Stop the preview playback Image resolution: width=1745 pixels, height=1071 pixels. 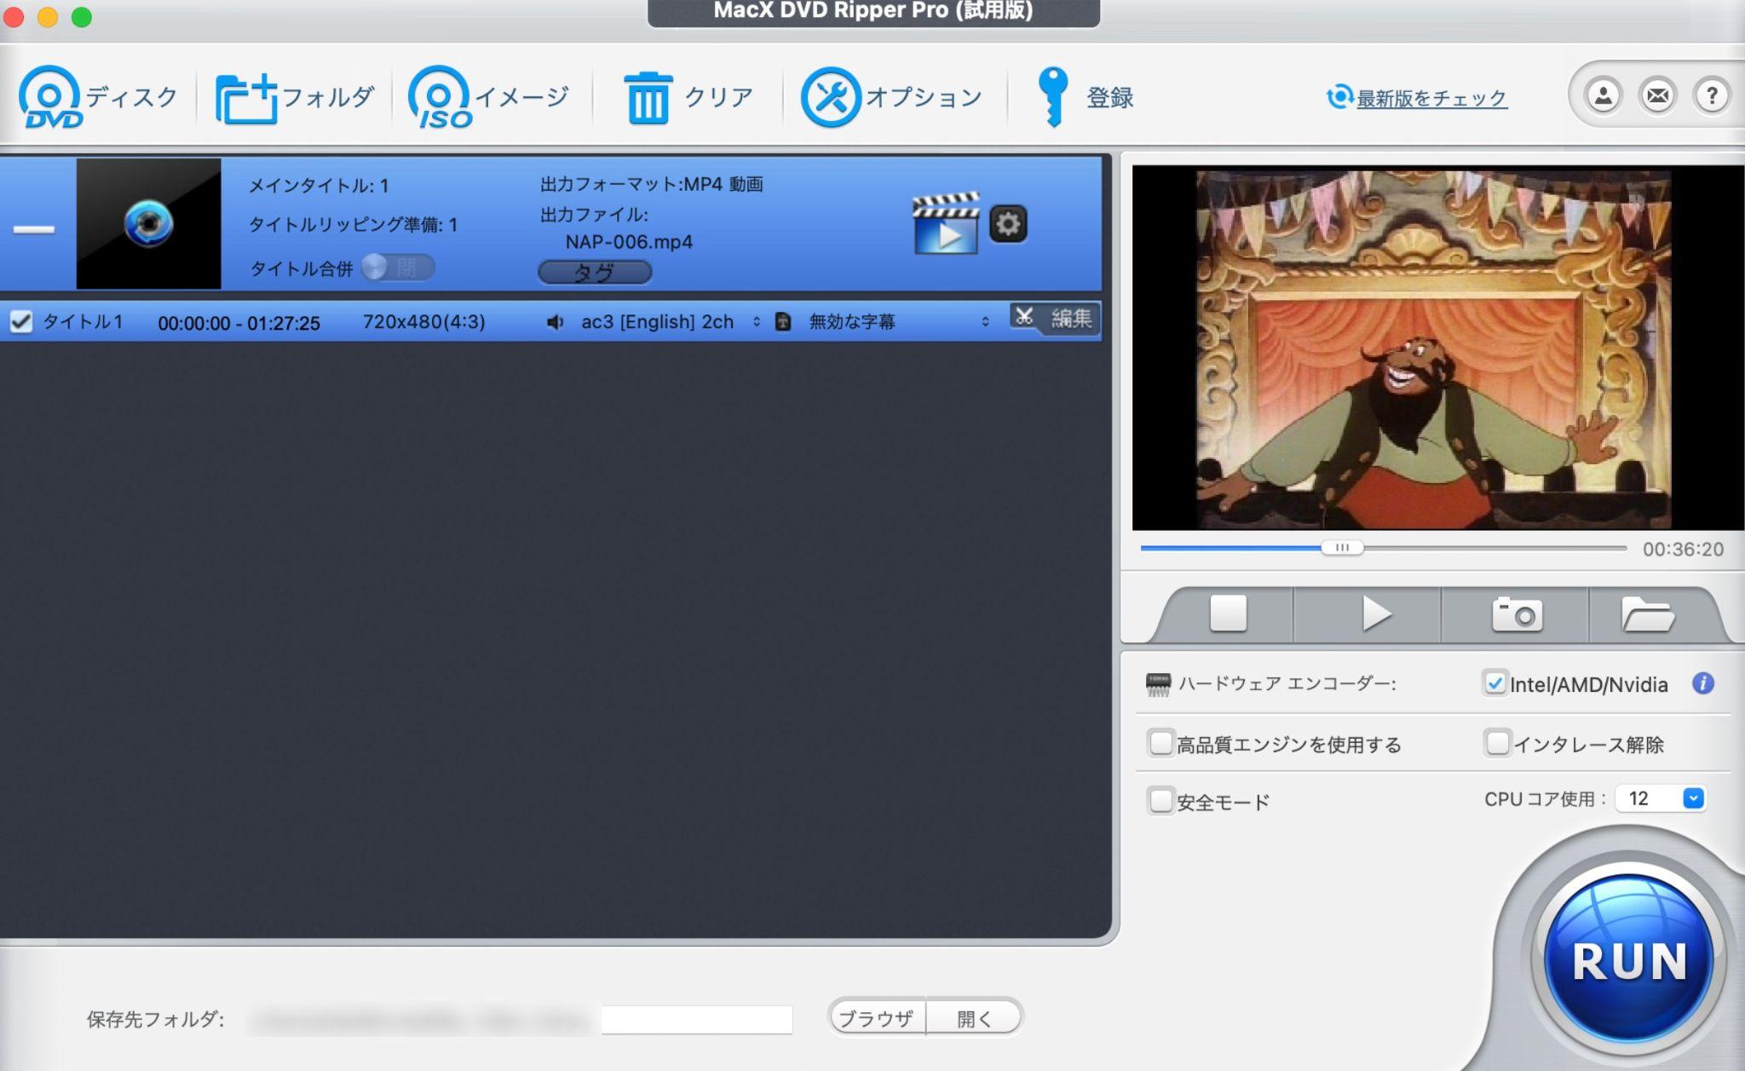tap(1228, 613)
